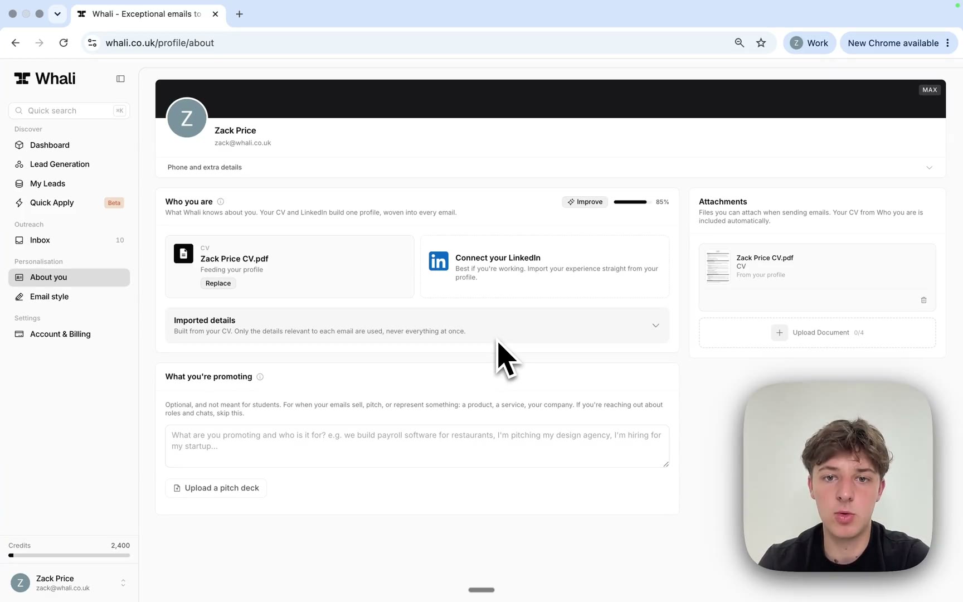
Task: Expand Phone and extra details
Action: (550, 167)
